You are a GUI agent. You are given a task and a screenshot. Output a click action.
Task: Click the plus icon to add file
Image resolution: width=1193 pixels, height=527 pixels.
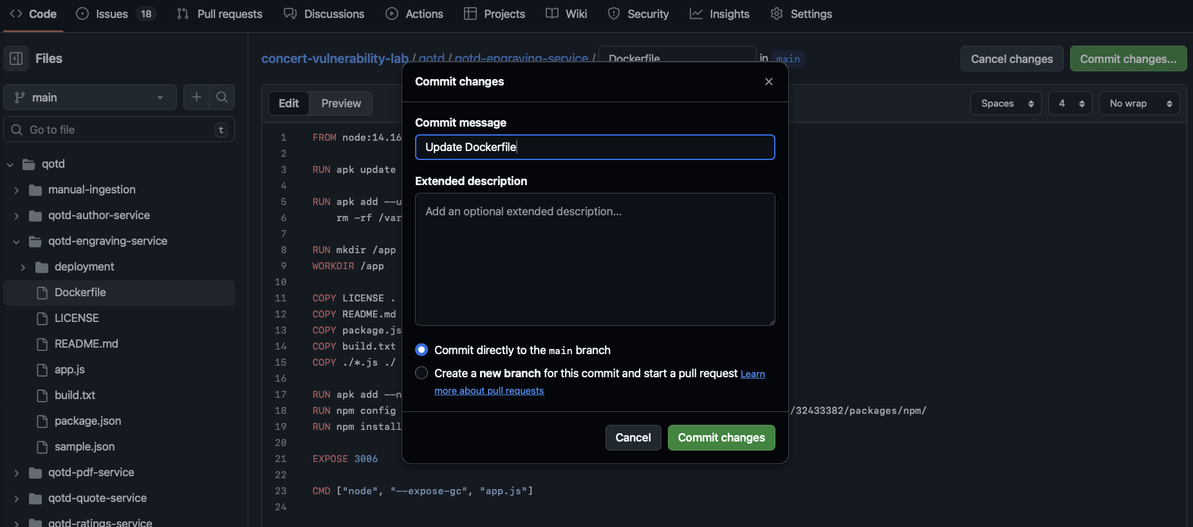point(196,97)
